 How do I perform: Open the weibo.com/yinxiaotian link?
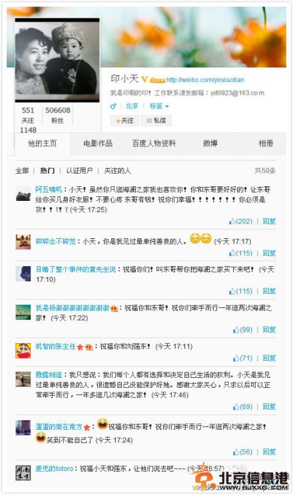coord(205,80)
